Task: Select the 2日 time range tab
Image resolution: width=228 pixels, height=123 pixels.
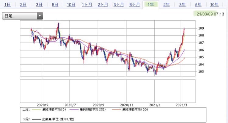Action: (23, 5)
